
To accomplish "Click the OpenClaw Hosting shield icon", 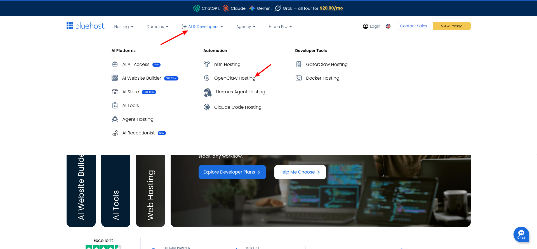I will (207, 78).
